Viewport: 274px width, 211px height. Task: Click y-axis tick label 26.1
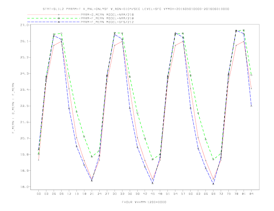click(24, 41)
